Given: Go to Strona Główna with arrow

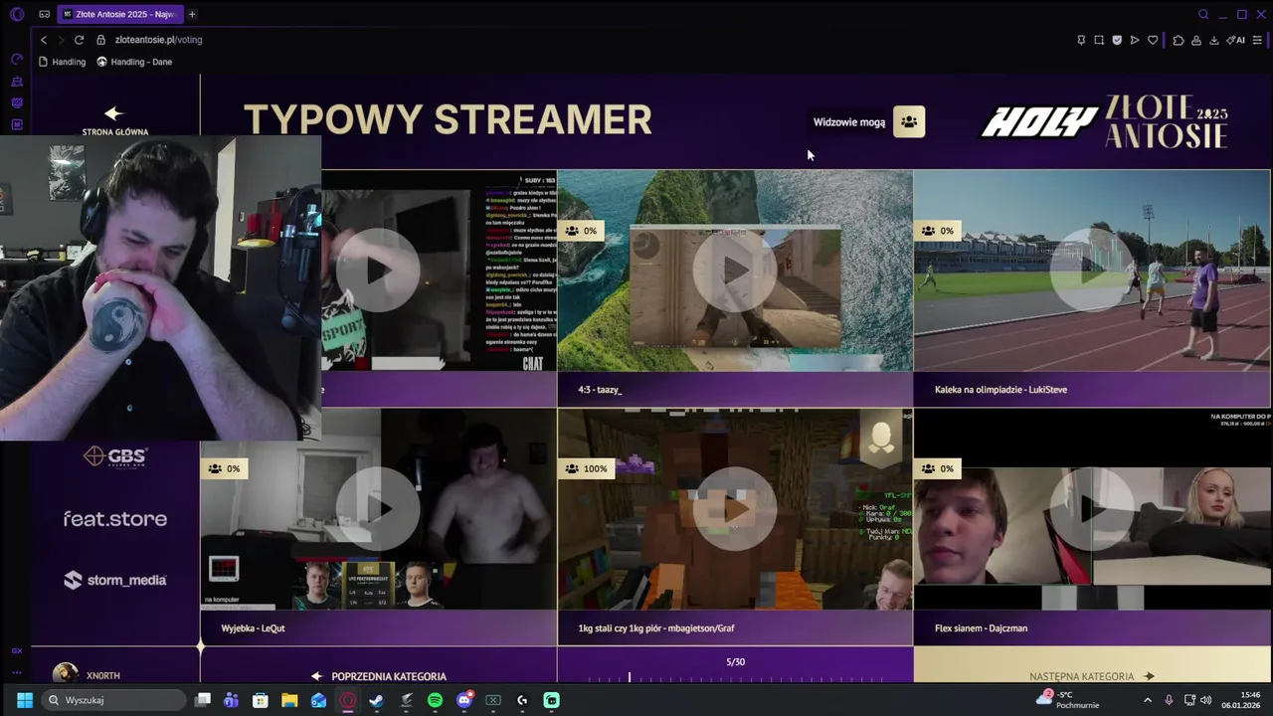Looking at the screenshot, I should pyautogui.click(x=114, y=120).
